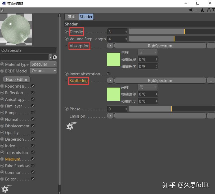
Task: Click the green Absorption color swatch
Action: [114, 59]
